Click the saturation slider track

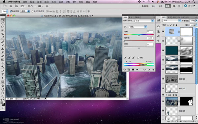tap(139, 41)
